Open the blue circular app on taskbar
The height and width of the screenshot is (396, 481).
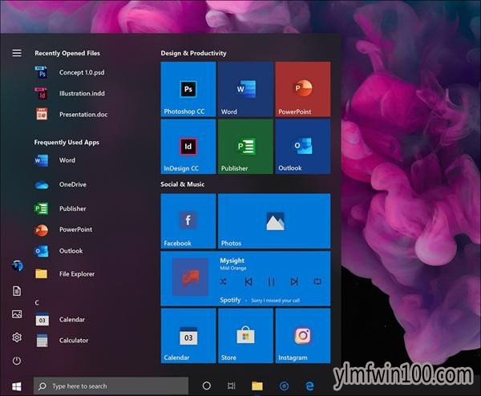click(284, 386)
